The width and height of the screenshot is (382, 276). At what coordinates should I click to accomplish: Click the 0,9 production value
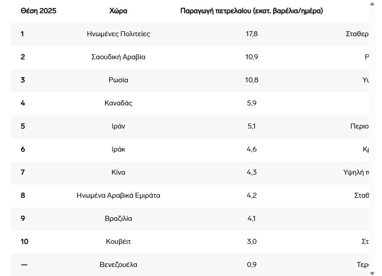click(x=252, y=265)
